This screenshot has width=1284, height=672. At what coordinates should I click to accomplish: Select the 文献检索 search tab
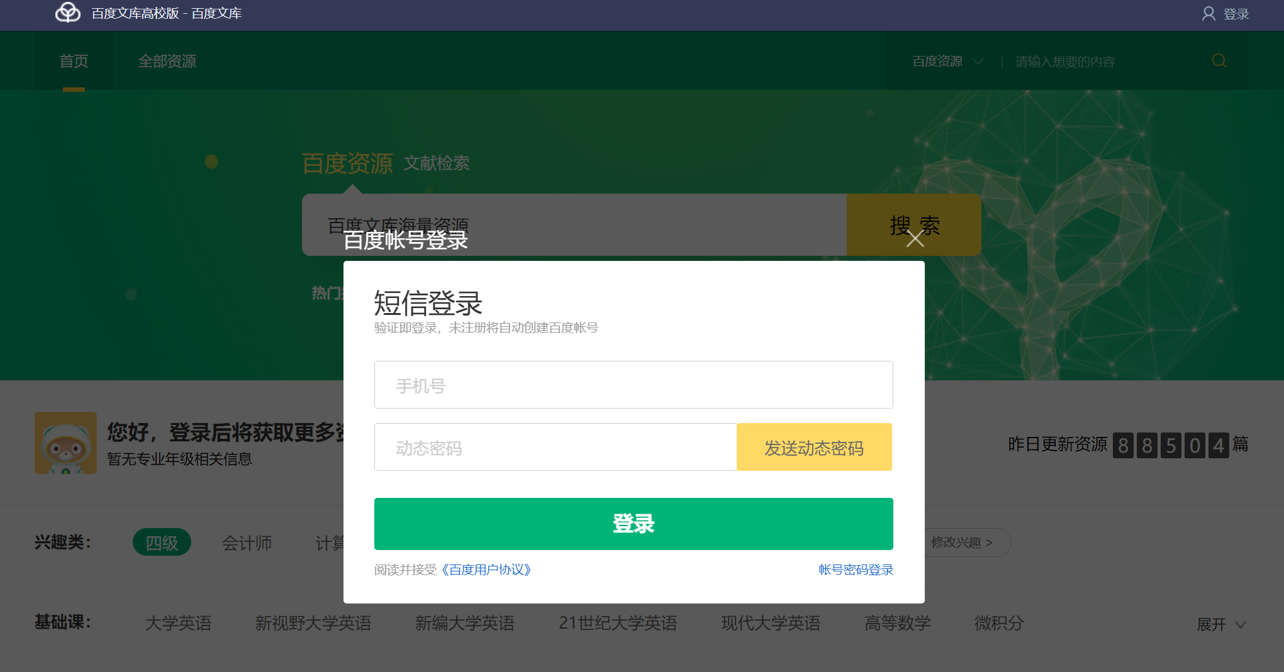pyautogui.click(x=436, y=163)
